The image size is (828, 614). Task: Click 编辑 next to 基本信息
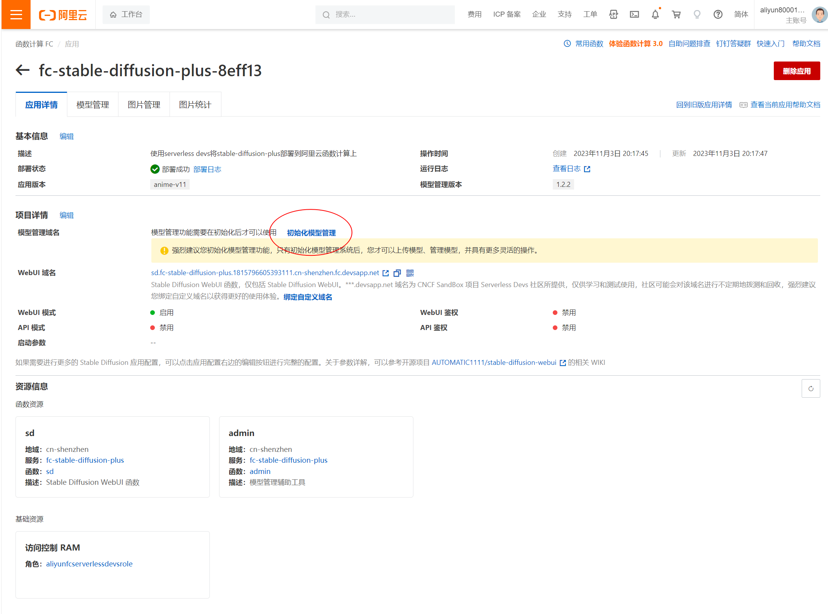[x=67, y=137]
